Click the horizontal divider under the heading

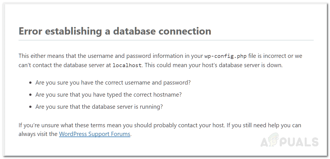coord(166,40)
